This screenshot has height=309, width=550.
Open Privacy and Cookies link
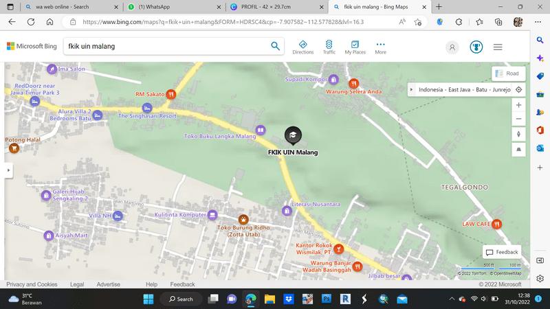[32, 284]
